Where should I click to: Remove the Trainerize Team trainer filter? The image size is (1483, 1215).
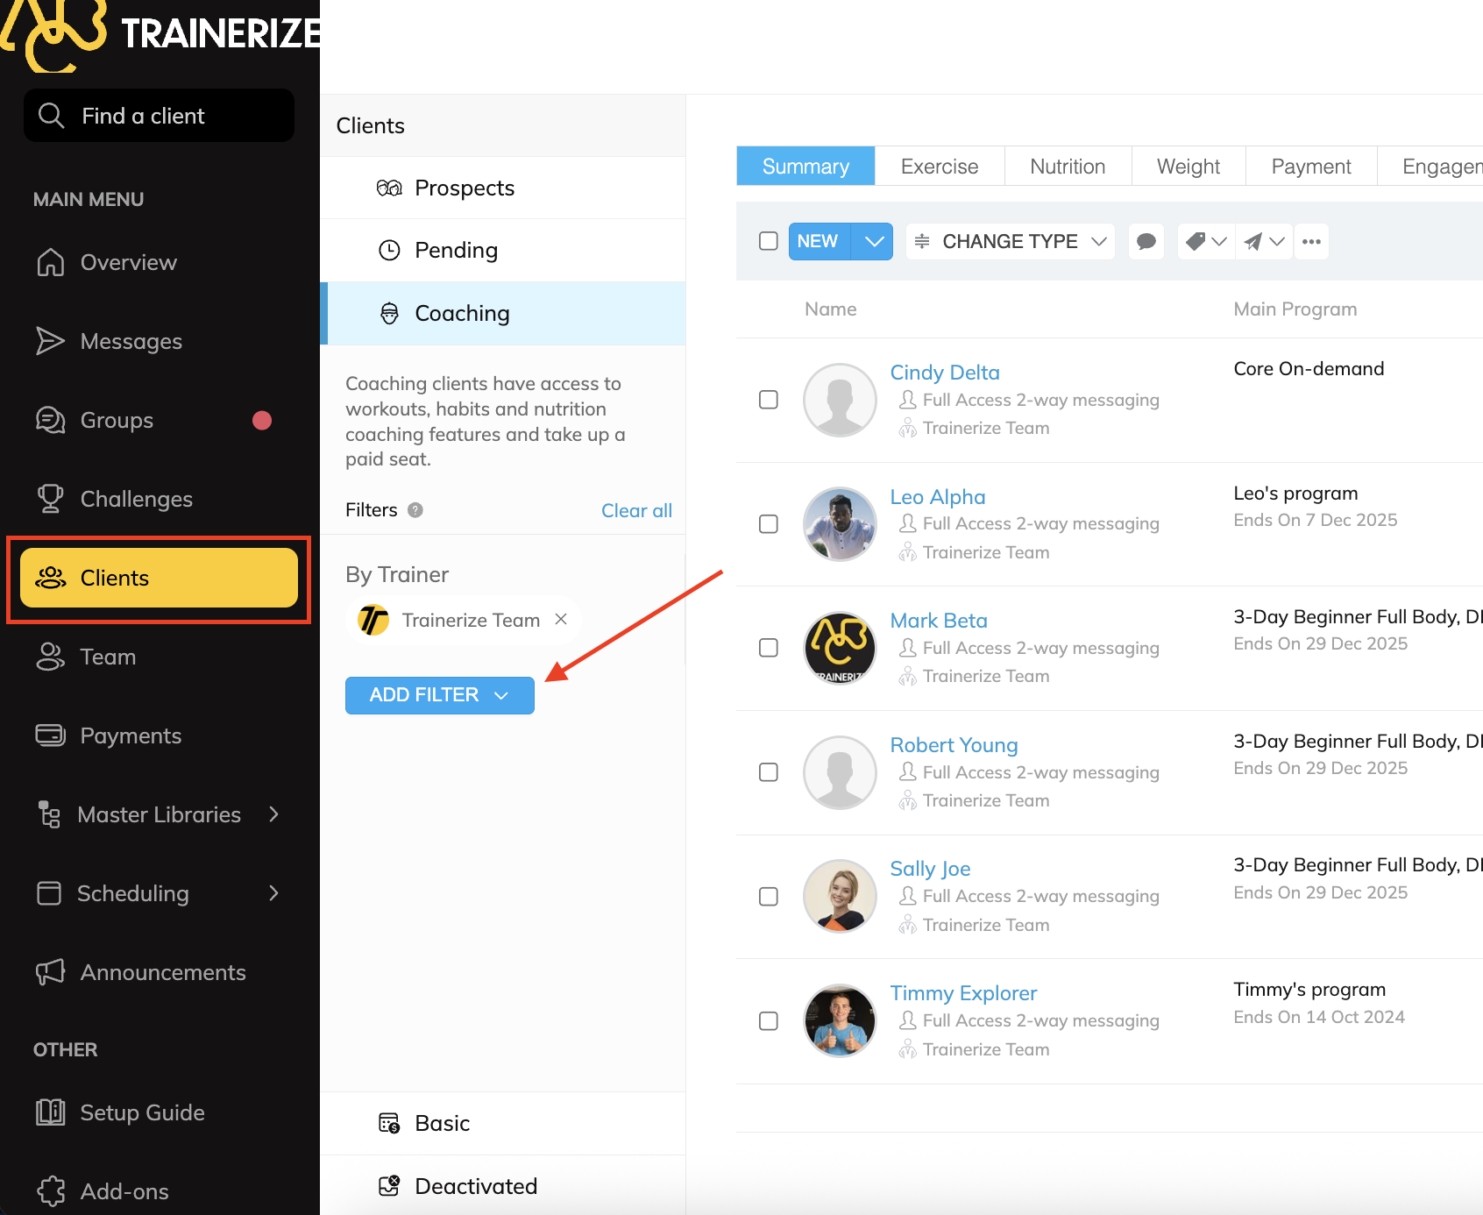point(561,620)
